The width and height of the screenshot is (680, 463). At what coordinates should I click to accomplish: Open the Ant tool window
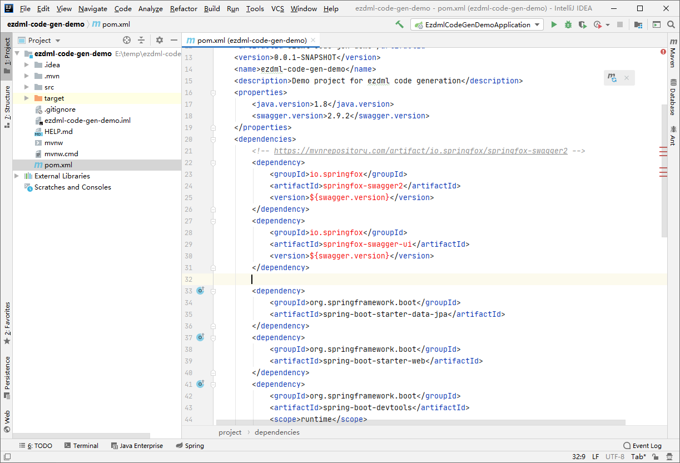[673, 136]
